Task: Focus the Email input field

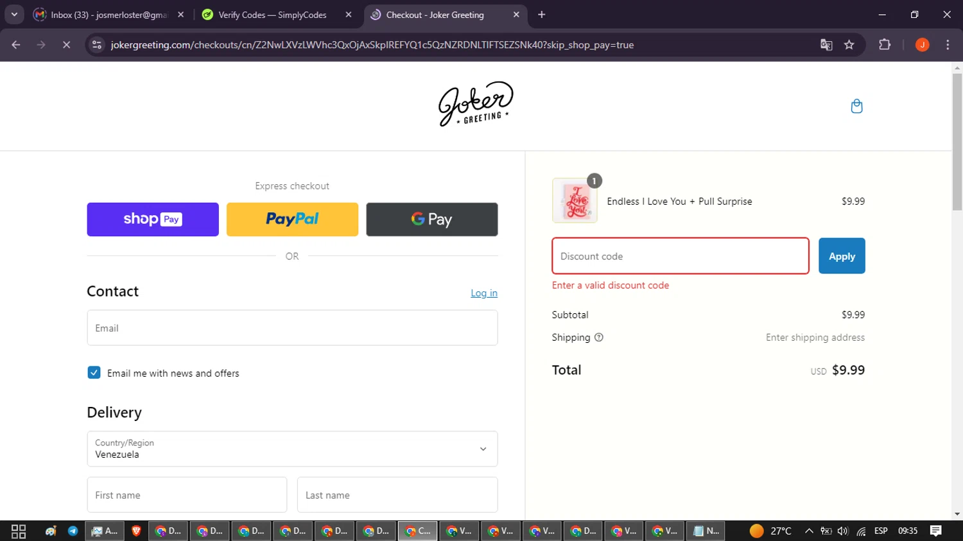Action: 292,328
